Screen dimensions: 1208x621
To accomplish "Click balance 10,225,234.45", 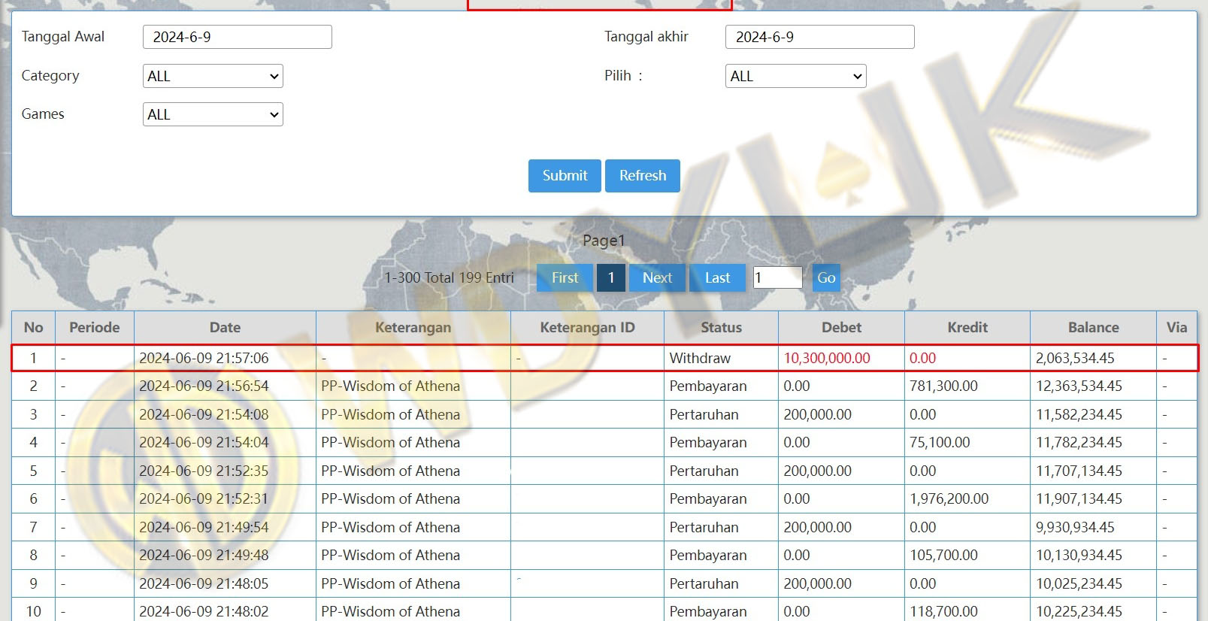I will 1079,612.
